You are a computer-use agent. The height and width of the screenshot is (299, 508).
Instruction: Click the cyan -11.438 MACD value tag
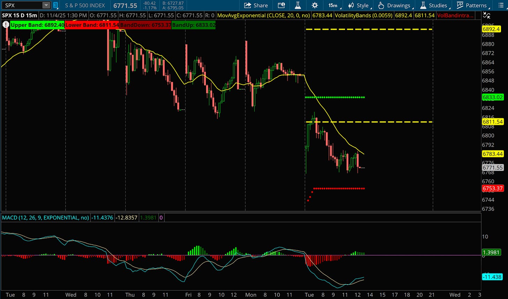pos(492,277)
